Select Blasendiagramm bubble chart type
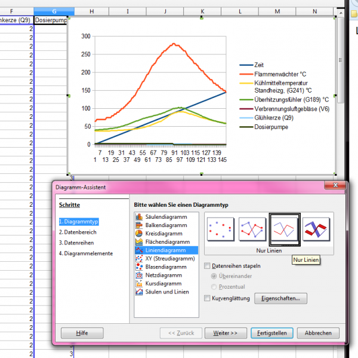This screenshot has height=358, width=358. tap(166, 267)
